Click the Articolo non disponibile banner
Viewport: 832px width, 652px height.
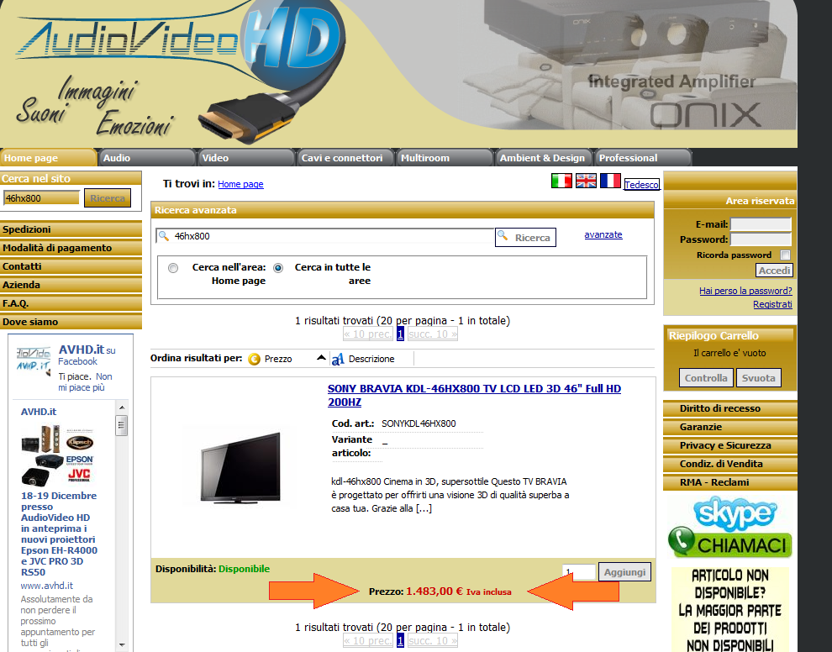(730, 609)
